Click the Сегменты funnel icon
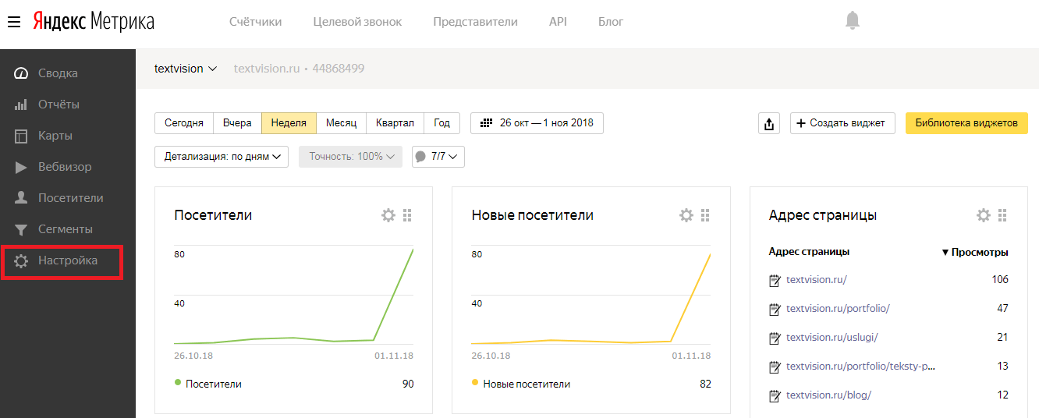 pos(22,229)
